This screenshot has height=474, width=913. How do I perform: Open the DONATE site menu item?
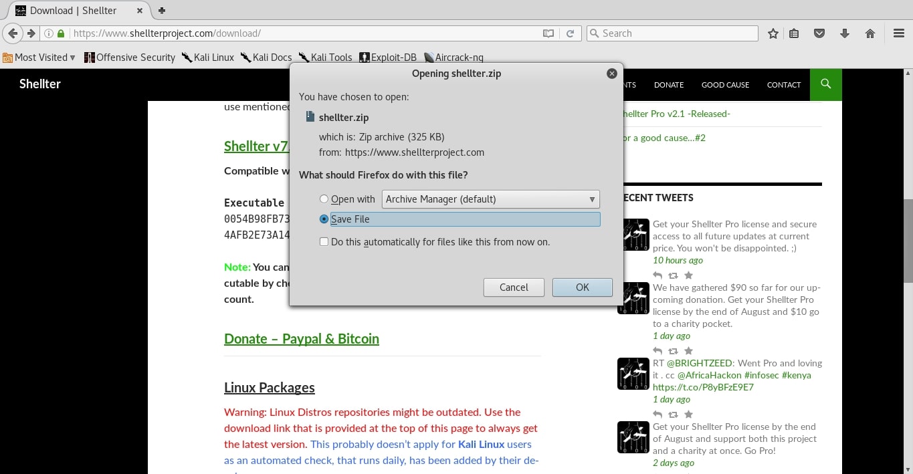pyautogui.click(x=669, y=85)
